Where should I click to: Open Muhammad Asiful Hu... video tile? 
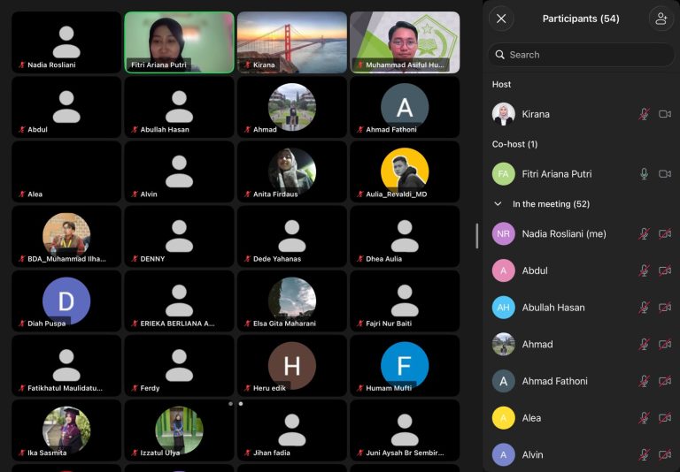[x=405, y=42]
